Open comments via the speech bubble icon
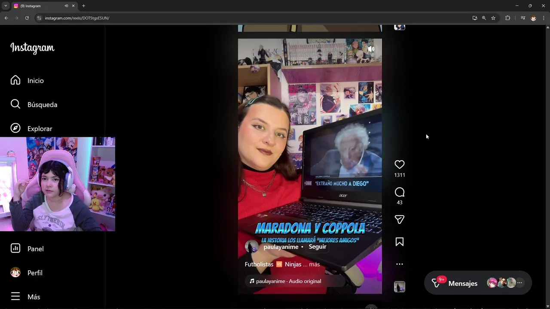The image size is (550, 309). [400, 192]
